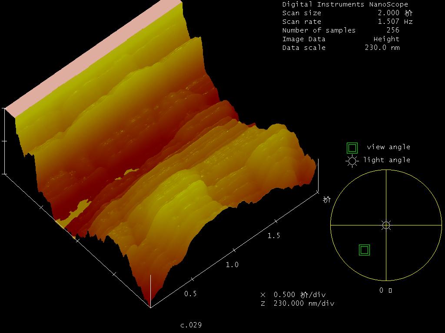The image size is (445, 333).
Task: Click the 'Number of samples' label
Action: click(319, 30)
